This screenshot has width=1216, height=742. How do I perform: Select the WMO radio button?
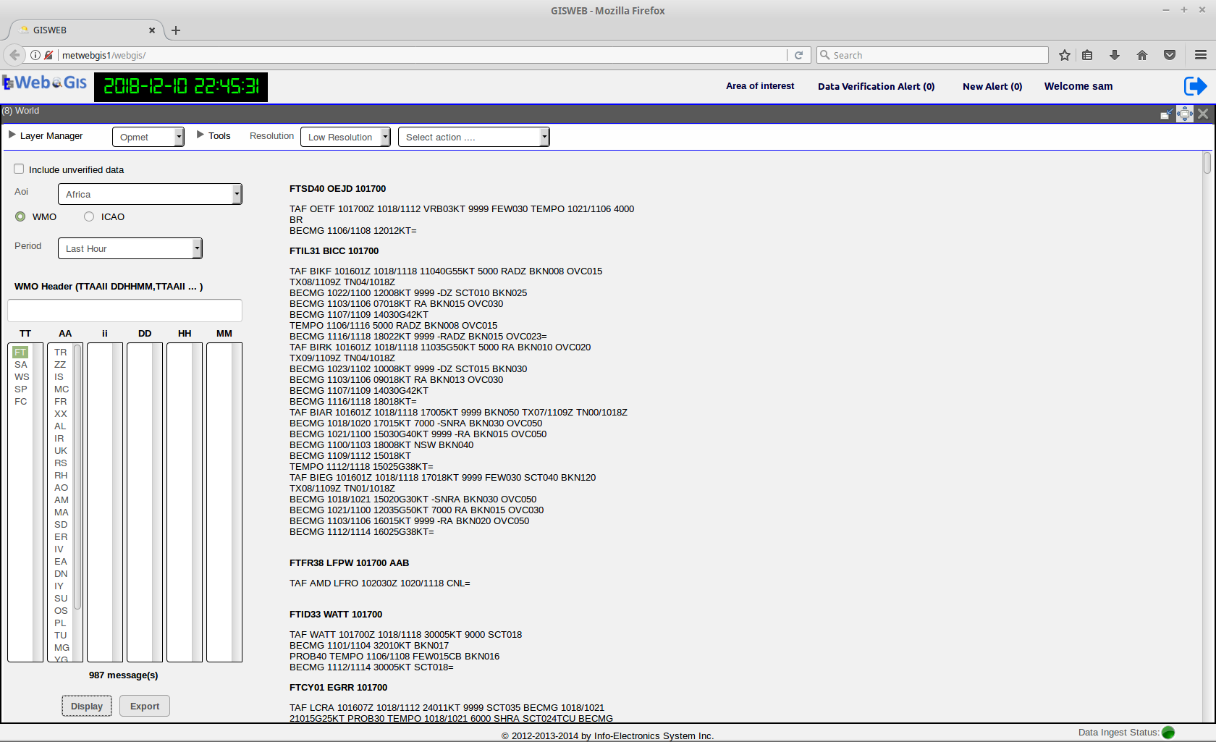click(20, 216)
